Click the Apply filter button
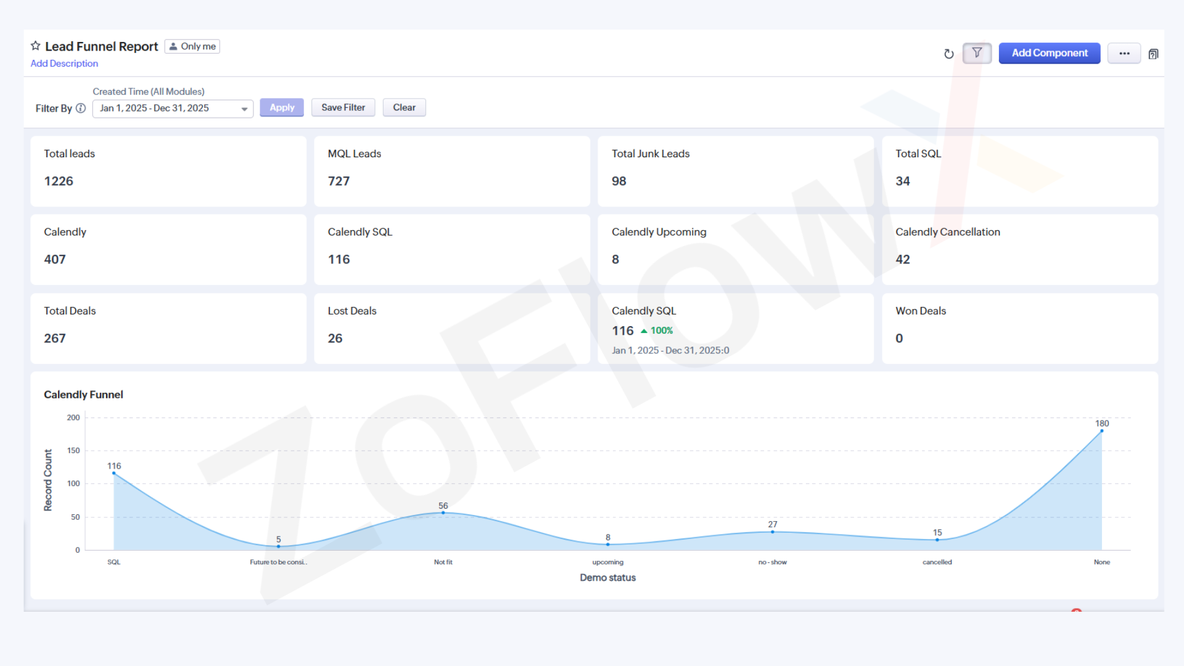Screen dimensions: 1184x666 [282, 107]
